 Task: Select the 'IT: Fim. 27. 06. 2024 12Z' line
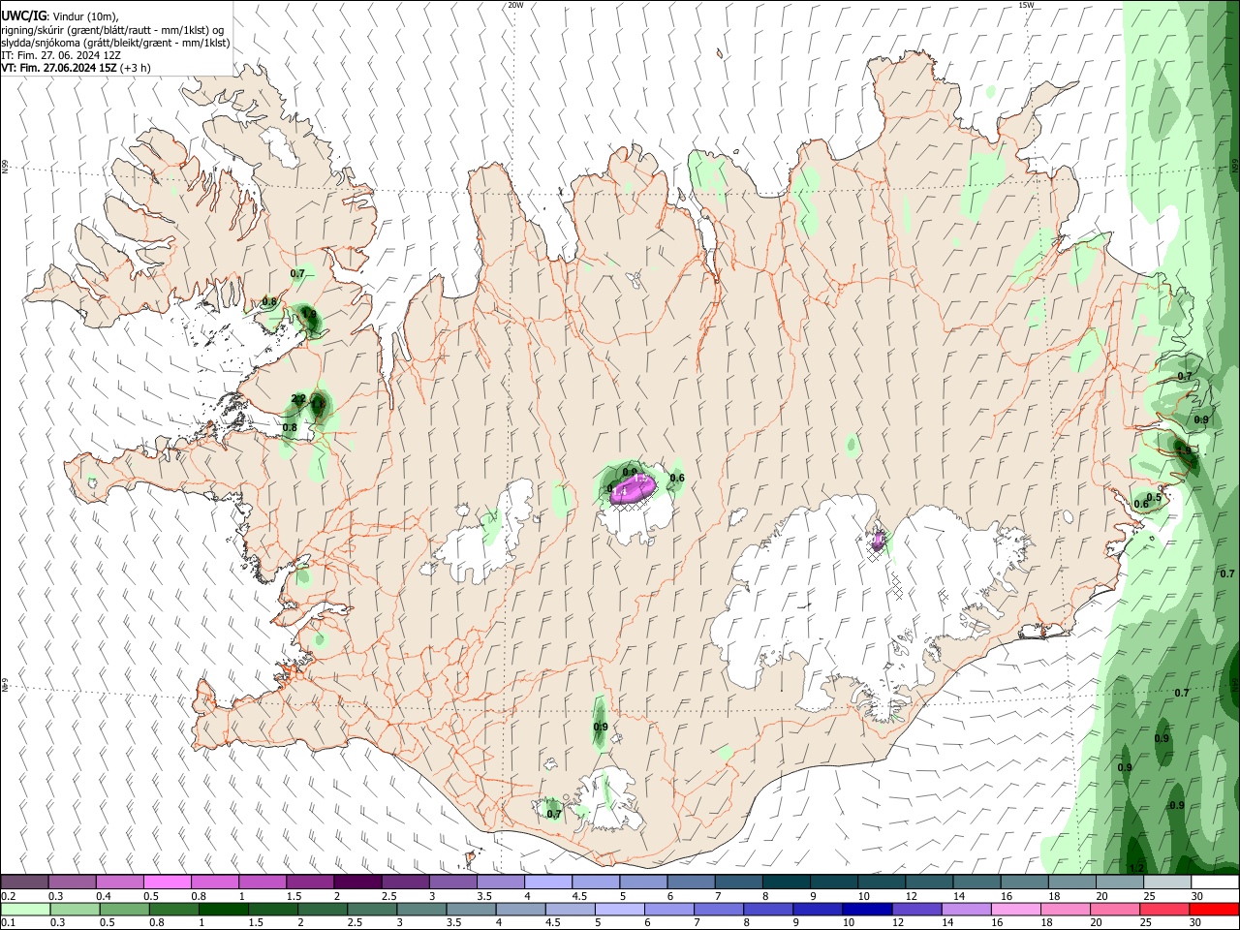coord(61,55)
